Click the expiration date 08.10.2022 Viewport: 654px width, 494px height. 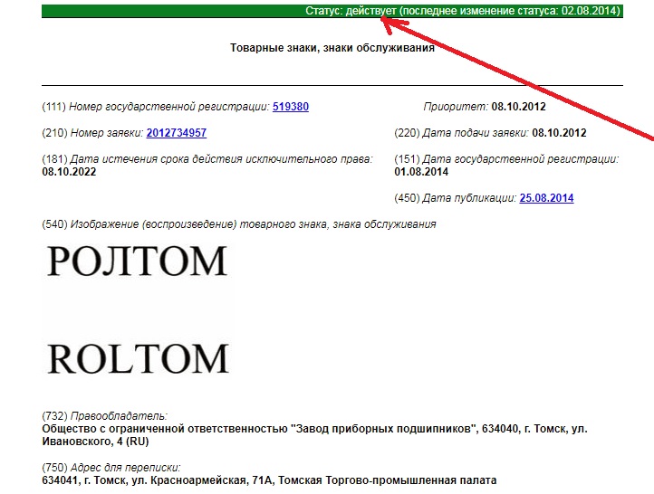coord(69,172)
